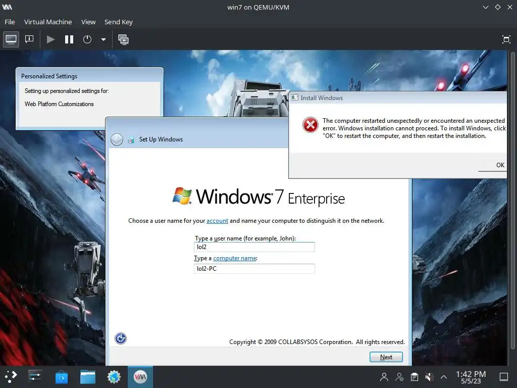Show the graphical console view

click(x=11, y=39)
